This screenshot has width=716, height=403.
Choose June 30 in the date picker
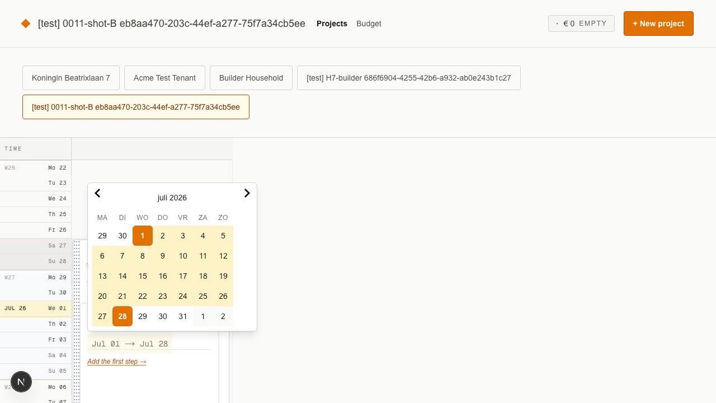coord(123,236)
